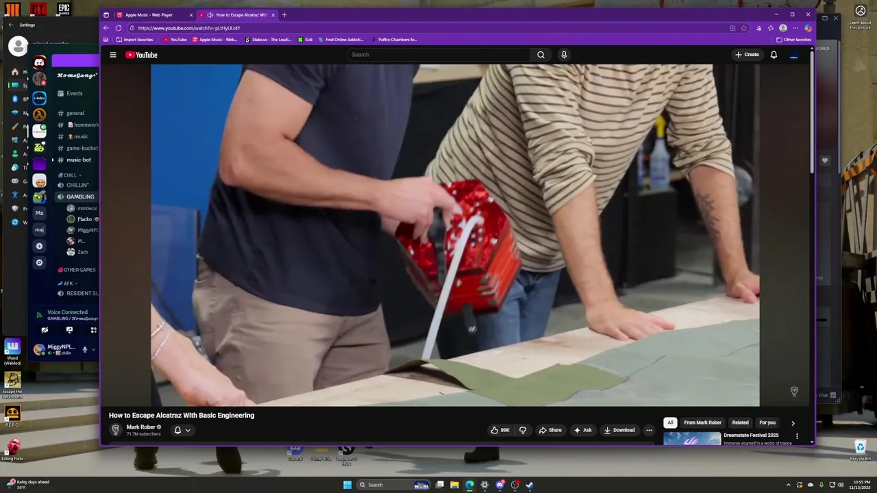Open the Windows Start menu
The width and height of the screenshot is (877, 493).
point(347,485)
